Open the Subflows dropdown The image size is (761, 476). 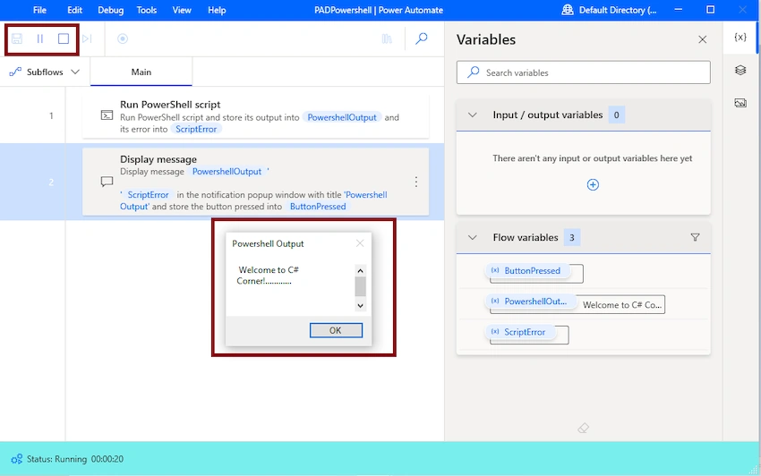(44, 72)
